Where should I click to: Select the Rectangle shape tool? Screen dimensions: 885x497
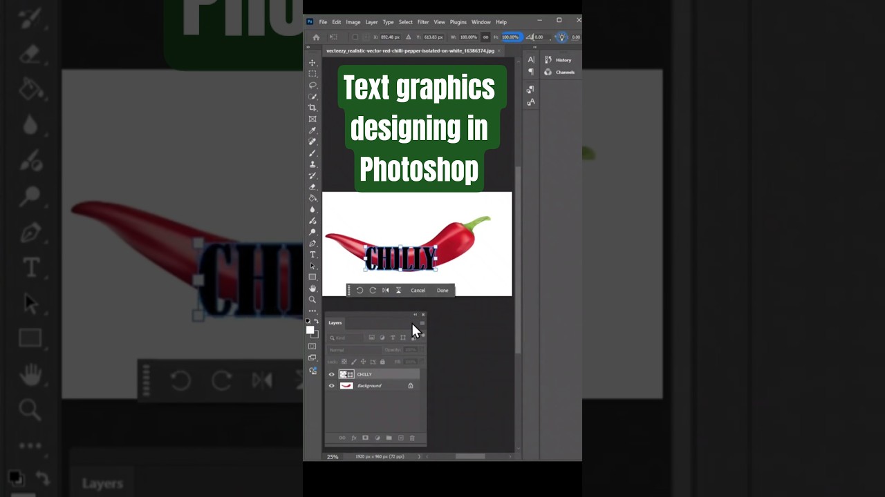tap(313, 277)
